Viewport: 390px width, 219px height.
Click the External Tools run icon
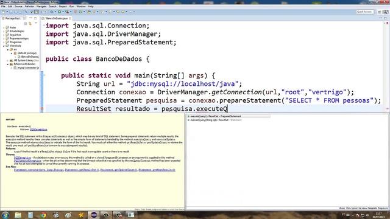tap(67, 12)
